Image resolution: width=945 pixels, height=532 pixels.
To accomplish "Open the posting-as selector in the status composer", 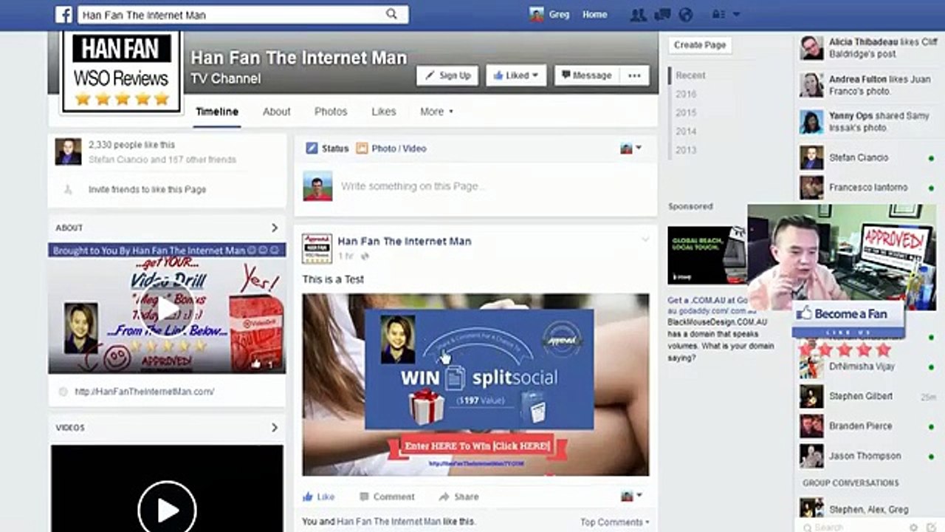I will pos(631,149).
